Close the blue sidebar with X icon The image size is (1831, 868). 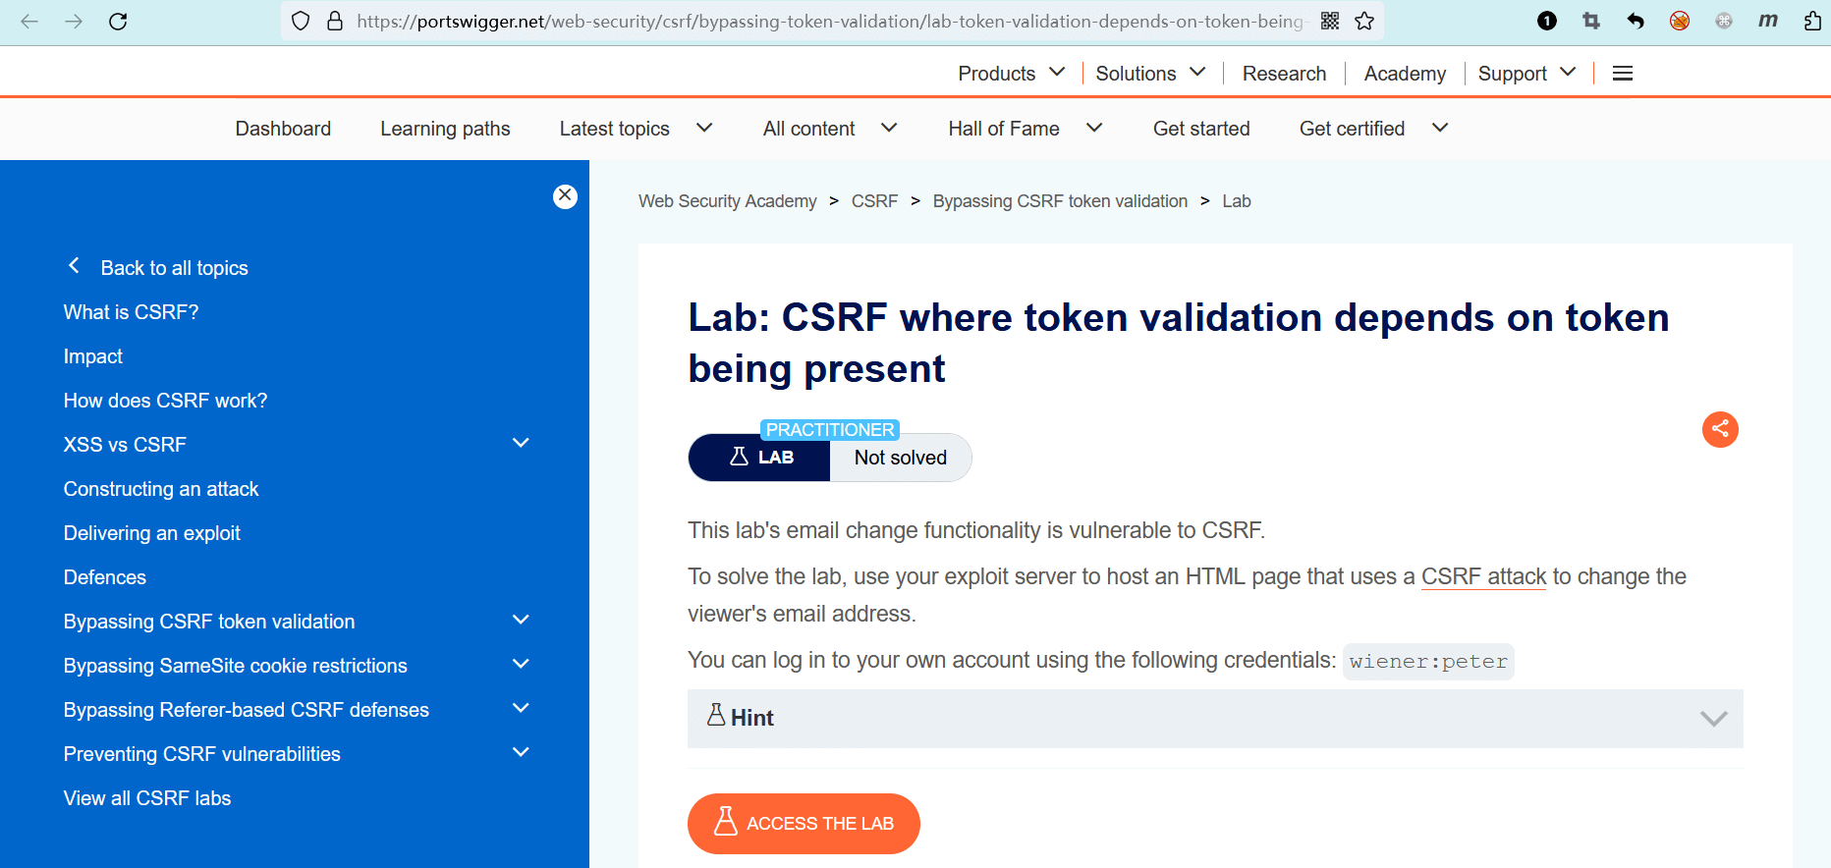(x=565, y=196)
